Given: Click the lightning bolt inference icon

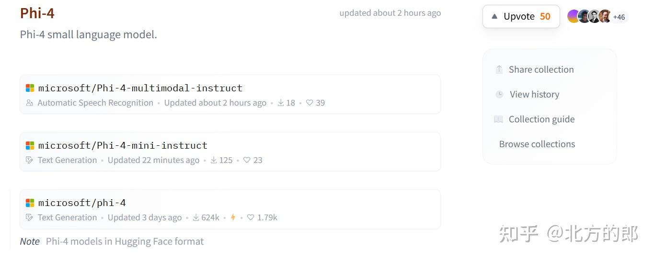Looking at the screenshot, I should (x=233, y=217).
